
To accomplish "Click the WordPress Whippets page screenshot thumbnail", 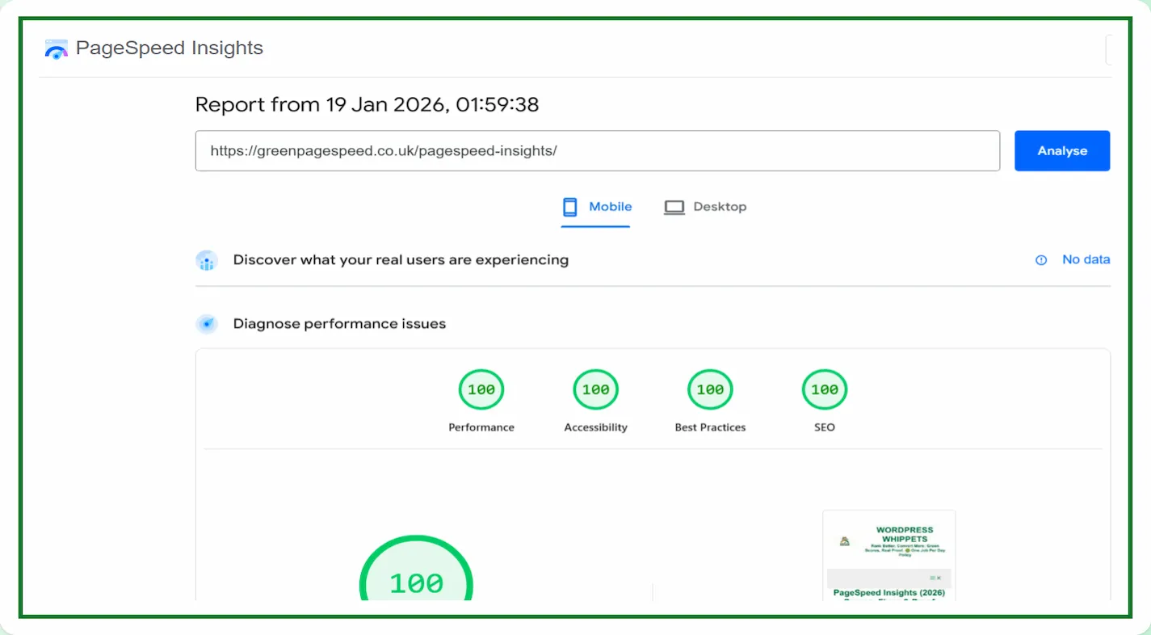I will click(888, 555).
